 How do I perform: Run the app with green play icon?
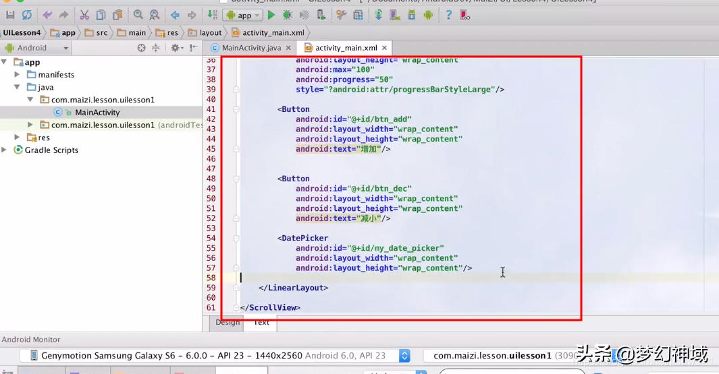(x=271, y=14)
